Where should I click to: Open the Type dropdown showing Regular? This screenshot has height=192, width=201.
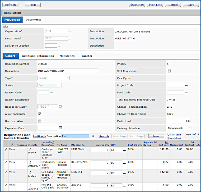[x=54, y=78]
